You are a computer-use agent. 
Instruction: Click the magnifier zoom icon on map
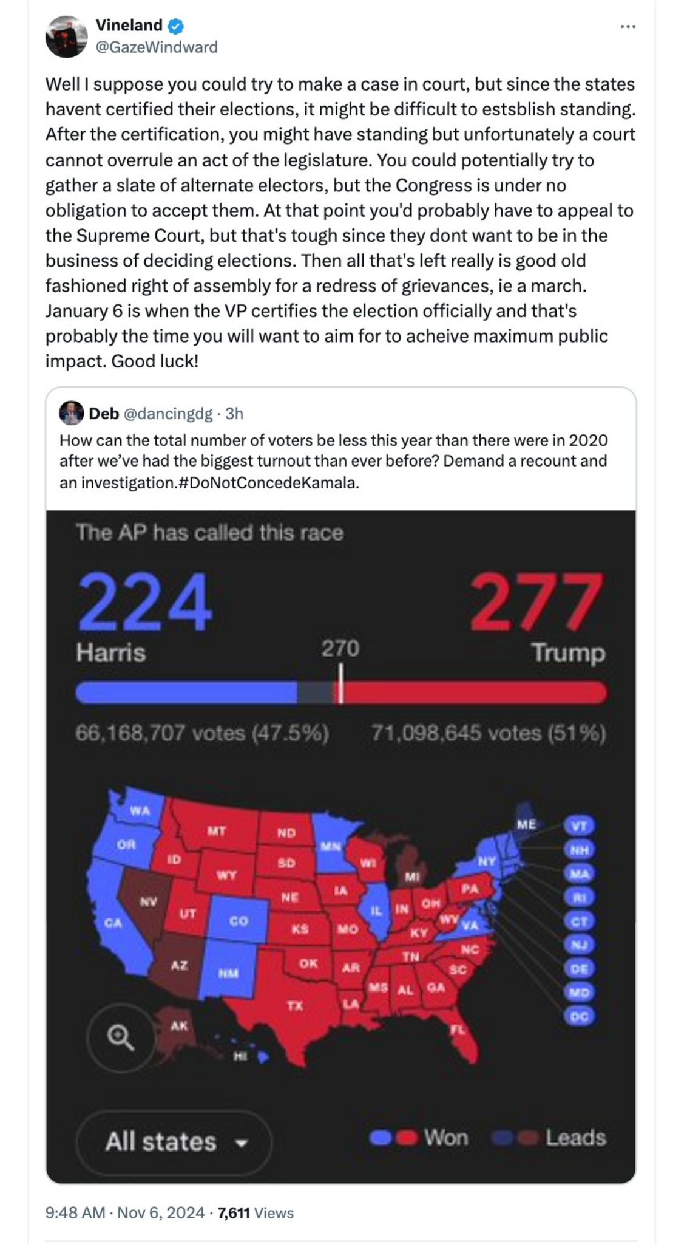point(120,1037)
